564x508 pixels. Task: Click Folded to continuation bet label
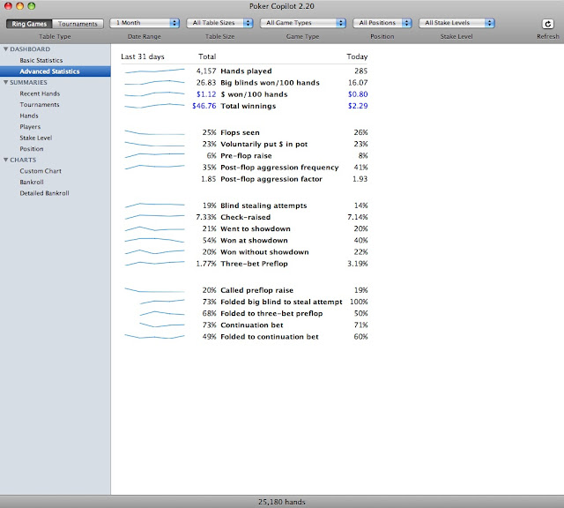point(270,337)
